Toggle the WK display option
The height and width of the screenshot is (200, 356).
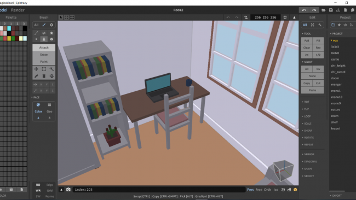tap(38, 191)
